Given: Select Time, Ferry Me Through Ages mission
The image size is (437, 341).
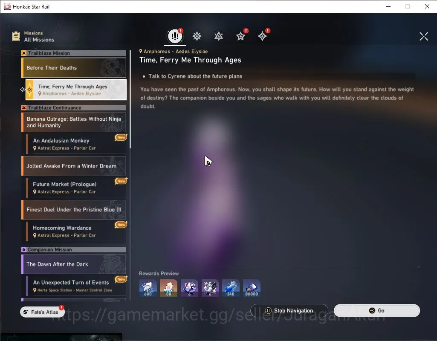Looking at the screenshot, I should (x=76, y=90).
